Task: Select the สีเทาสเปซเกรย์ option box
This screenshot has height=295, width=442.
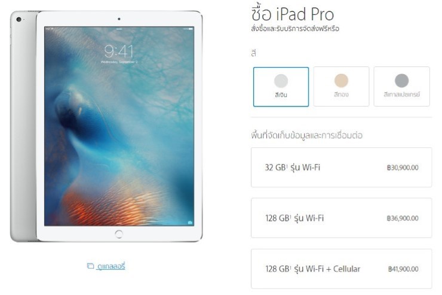Action: click(x=401, y=86)
